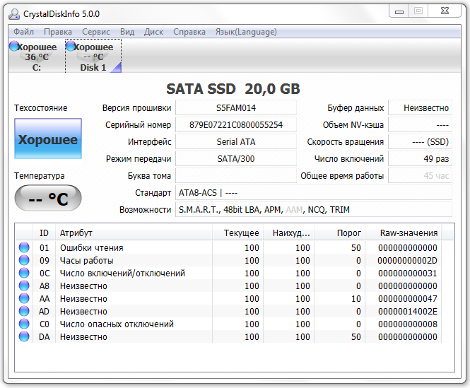The width and height of the screenshot is (470, 388).
Task: Select the Disk 1 drive tab
Action: tap(93, 57)
